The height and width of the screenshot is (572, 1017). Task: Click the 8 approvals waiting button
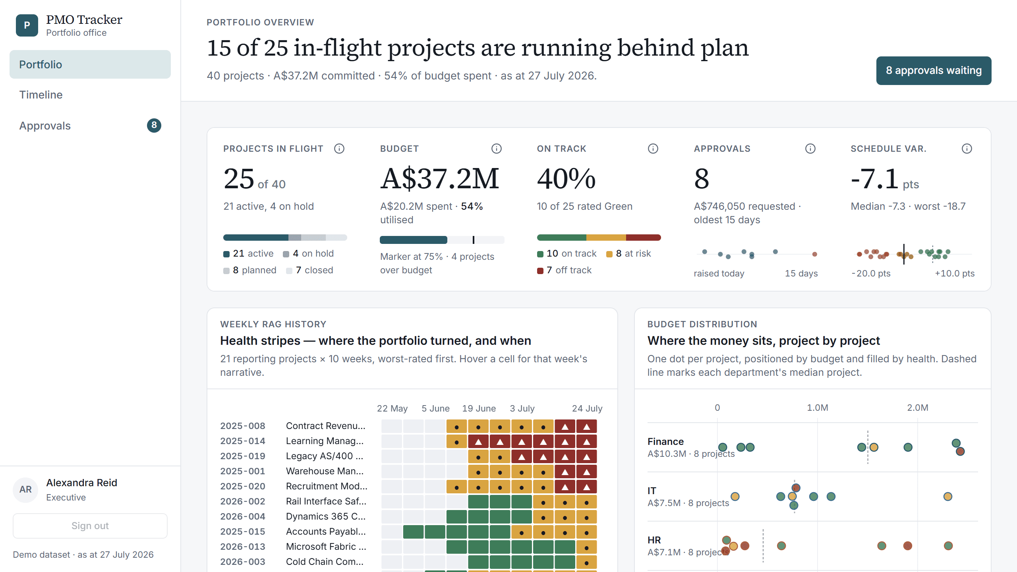pos(934,71)
